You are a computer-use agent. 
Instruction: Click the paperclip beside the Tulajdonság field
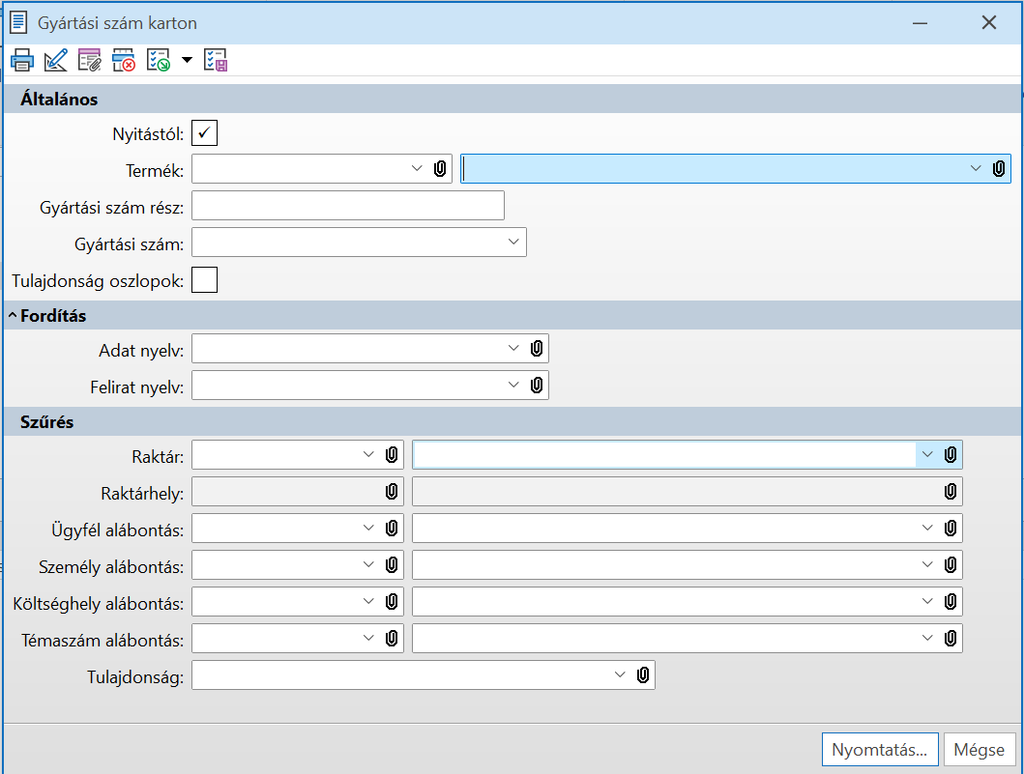click(643, 675)
